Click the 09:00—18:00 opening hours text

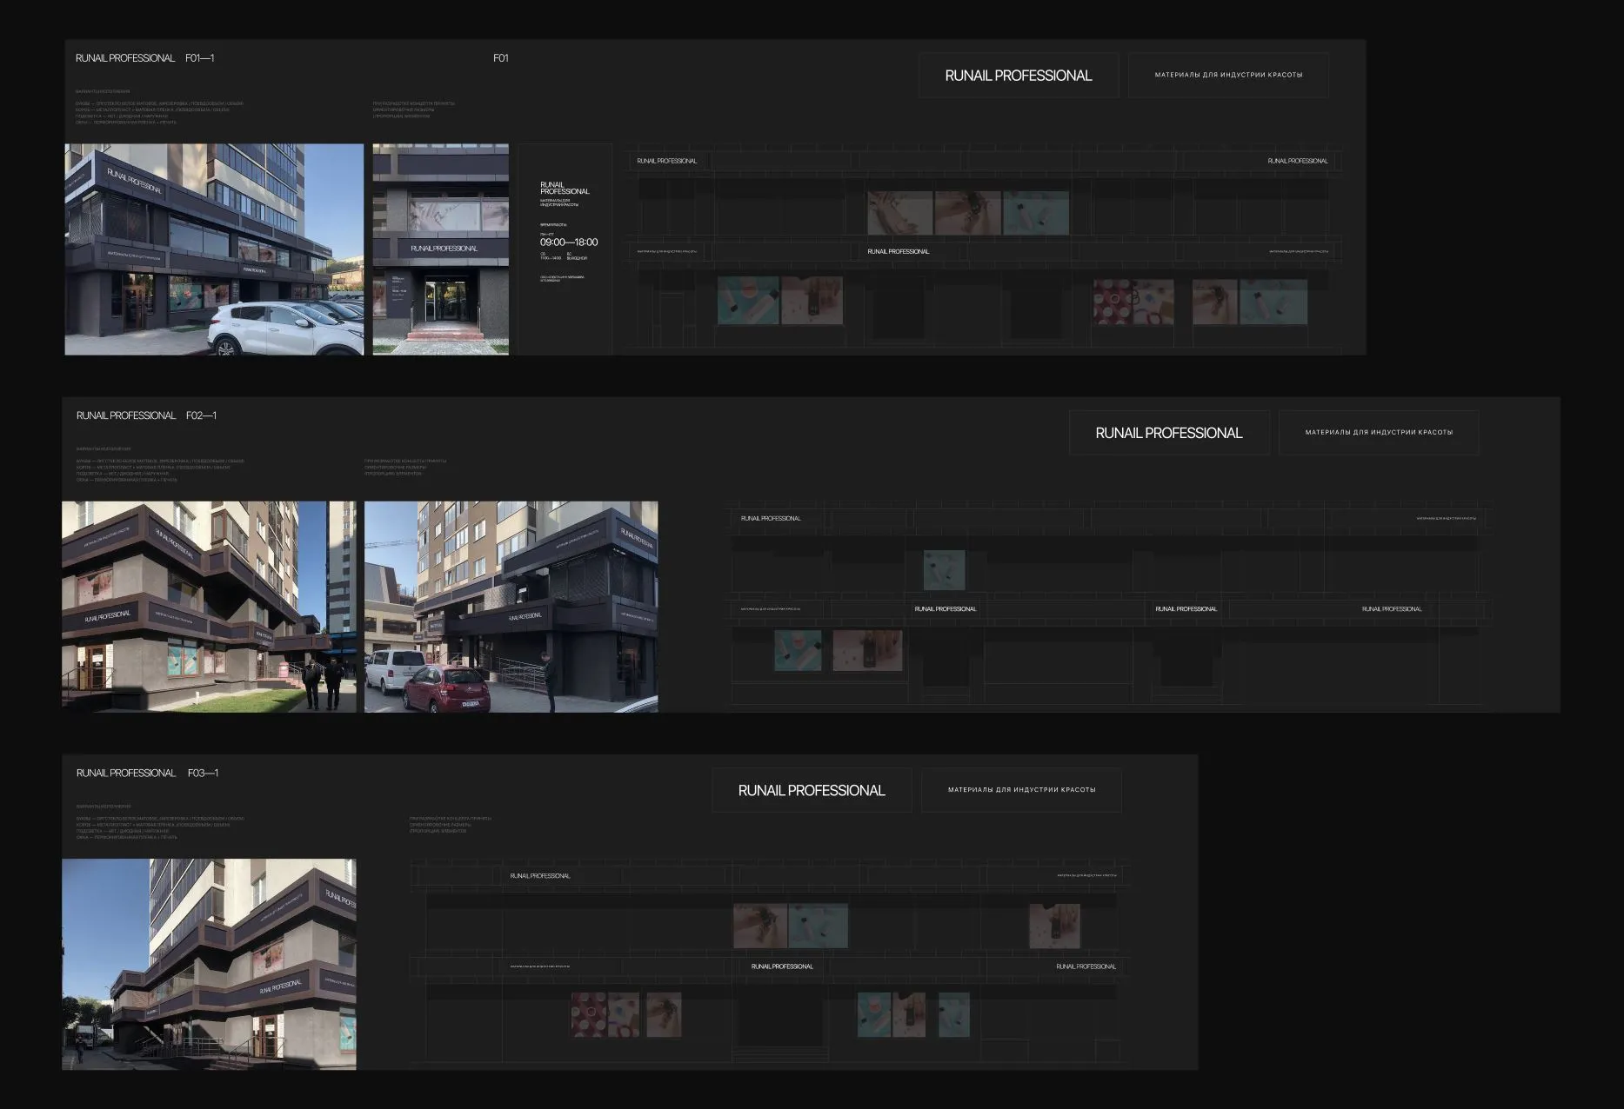pyautogui.click(x=569, y=242)
